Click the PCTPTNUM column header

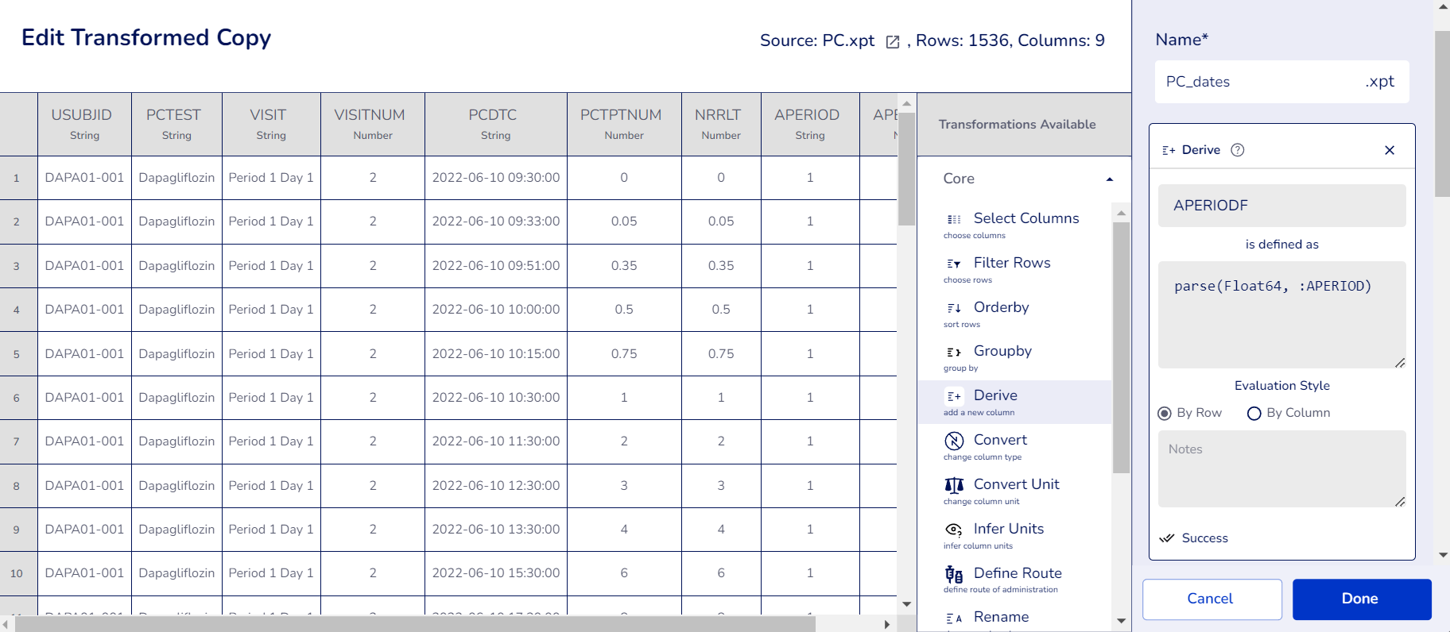[624, 125]
